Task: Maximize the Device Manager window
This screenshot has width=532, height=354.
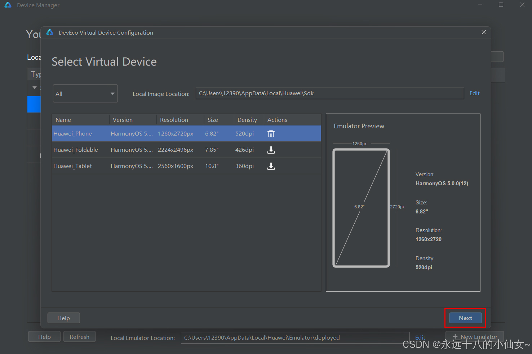Action: [x=501, y=5]
